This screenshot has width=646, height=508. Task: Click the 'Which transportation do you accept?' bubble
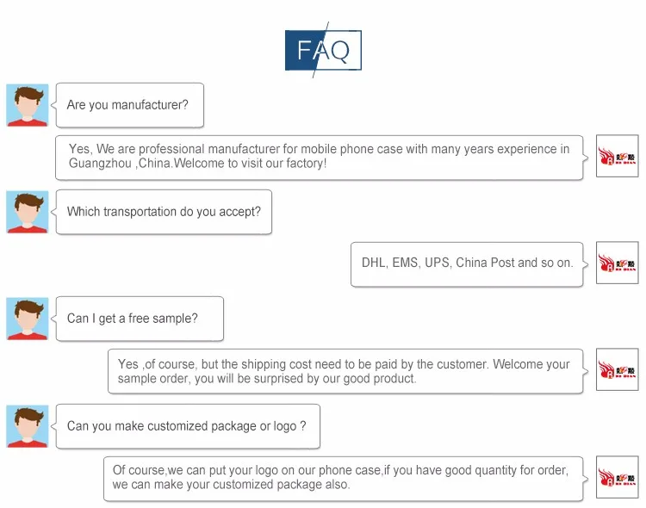(164, 212)
